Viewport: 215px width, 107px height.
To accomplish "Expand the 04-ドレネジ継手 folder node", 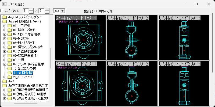I will click(x=5, y=43).
